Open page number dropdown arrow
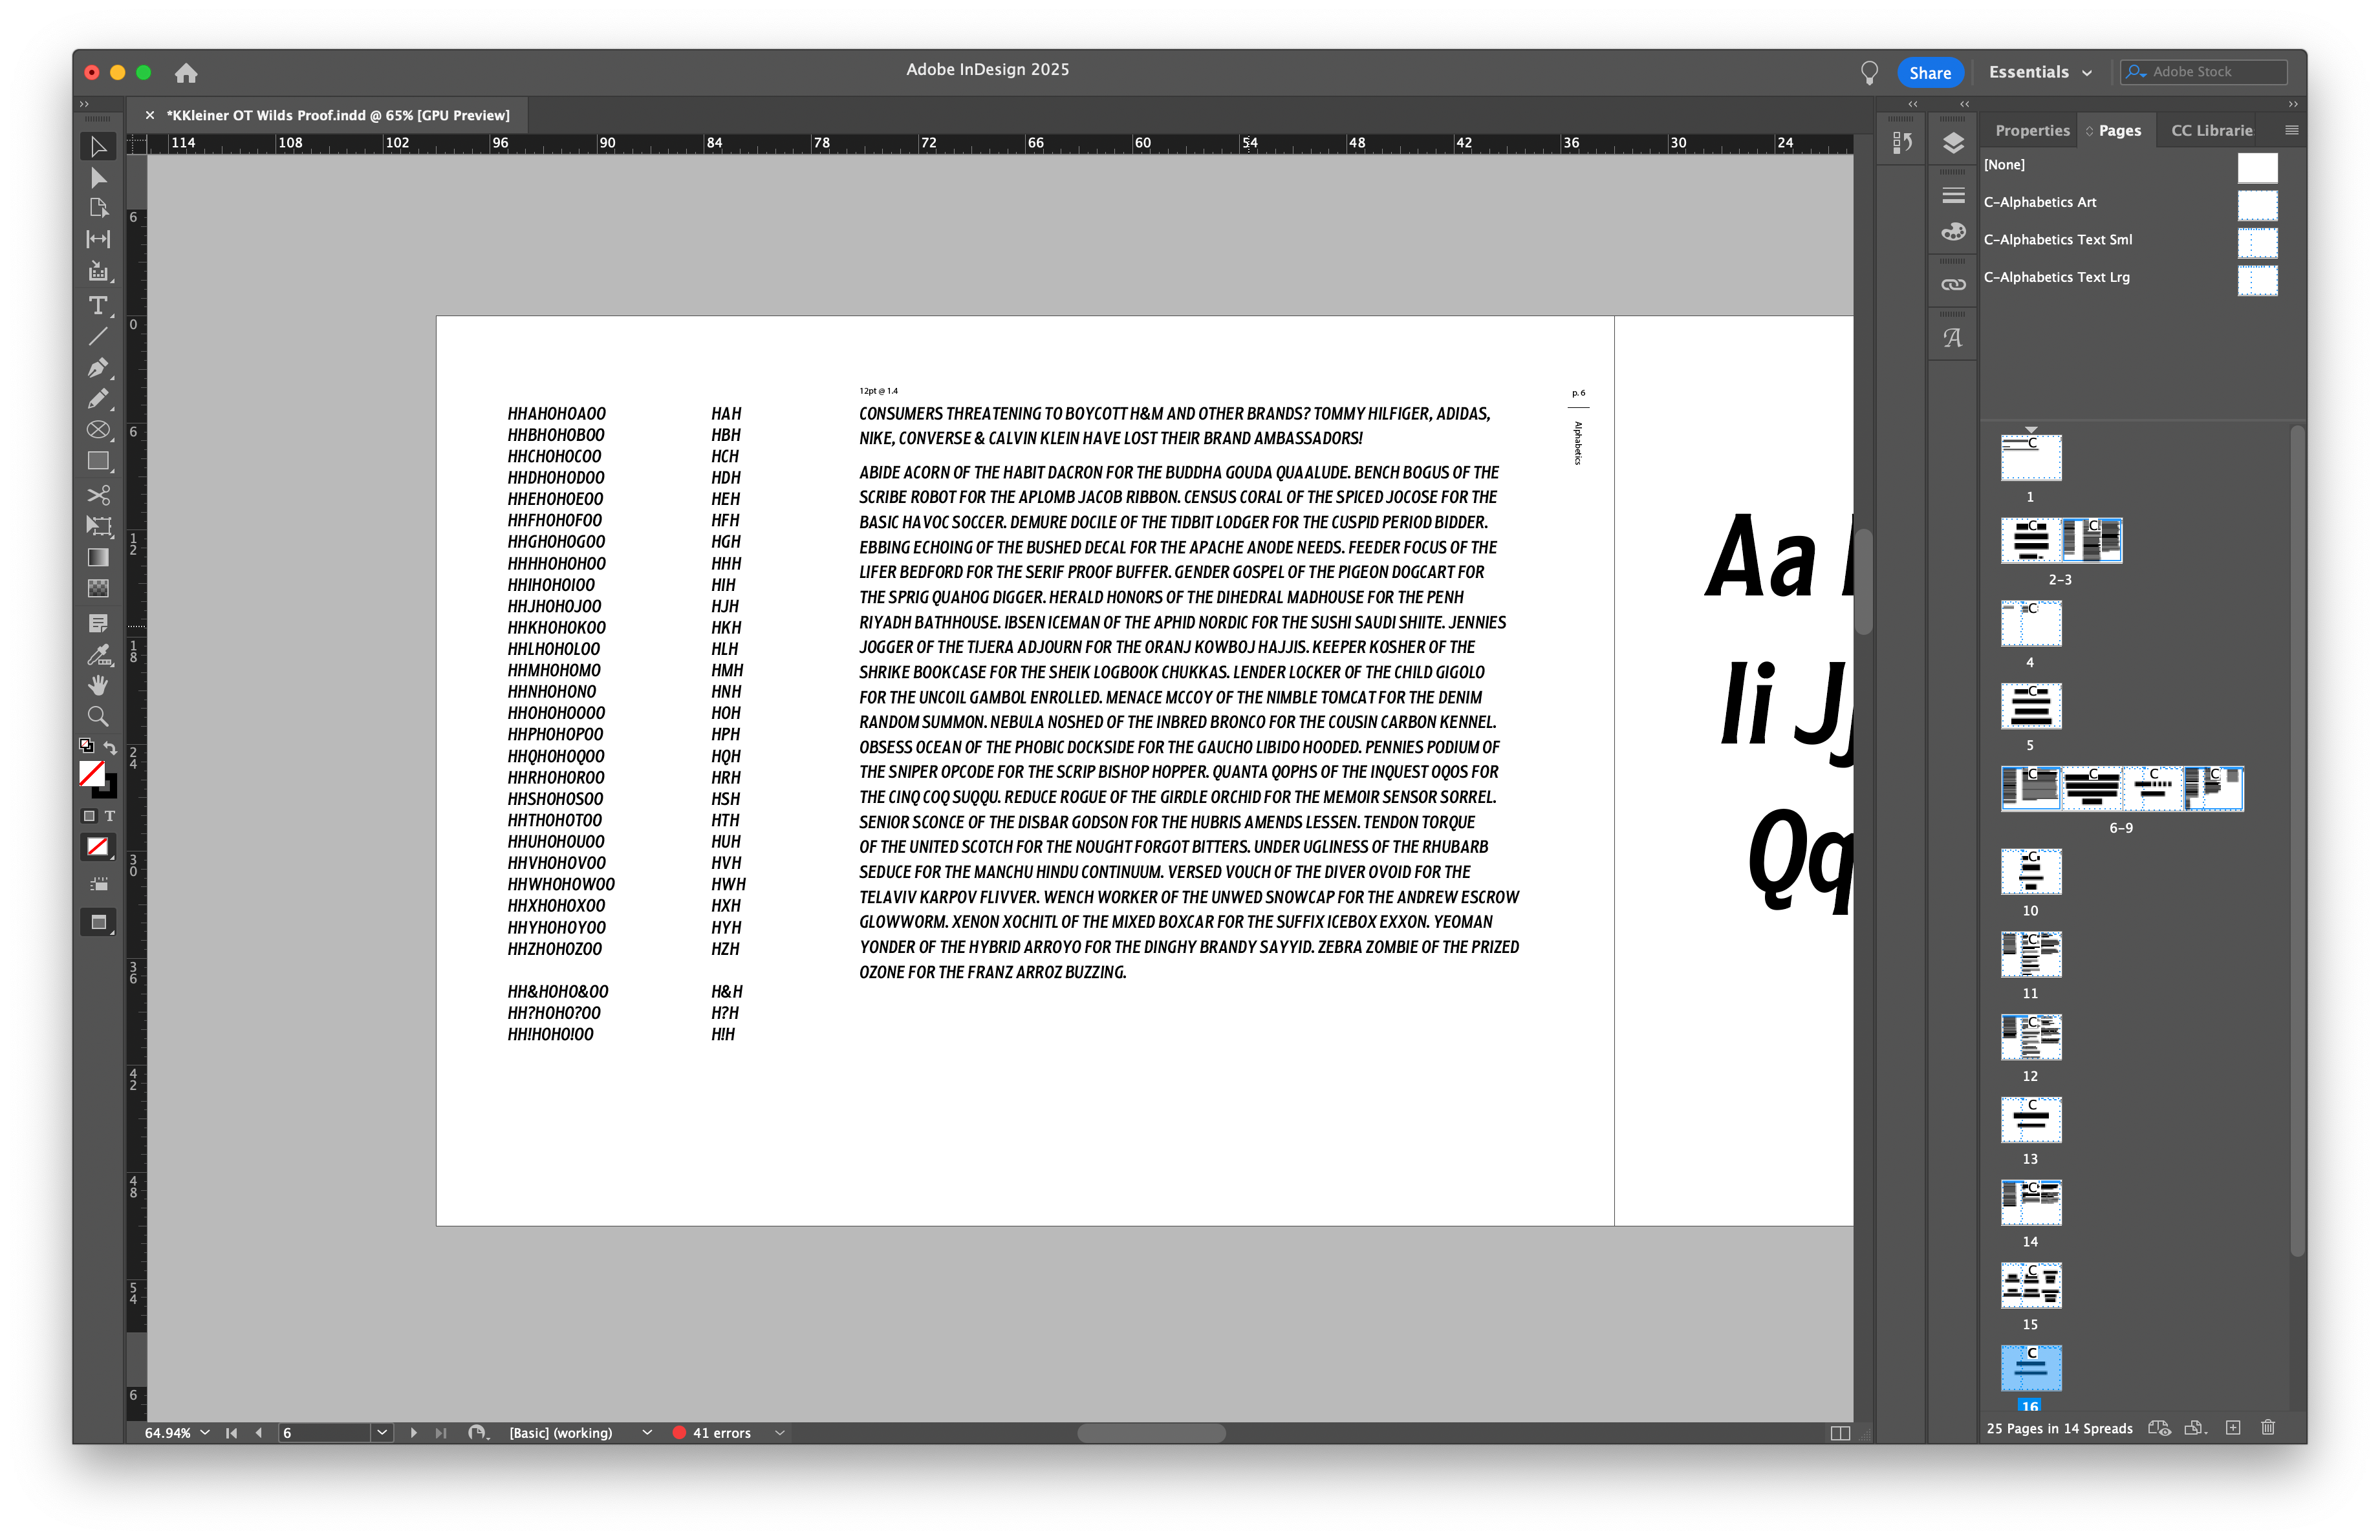 [382, 1432]
